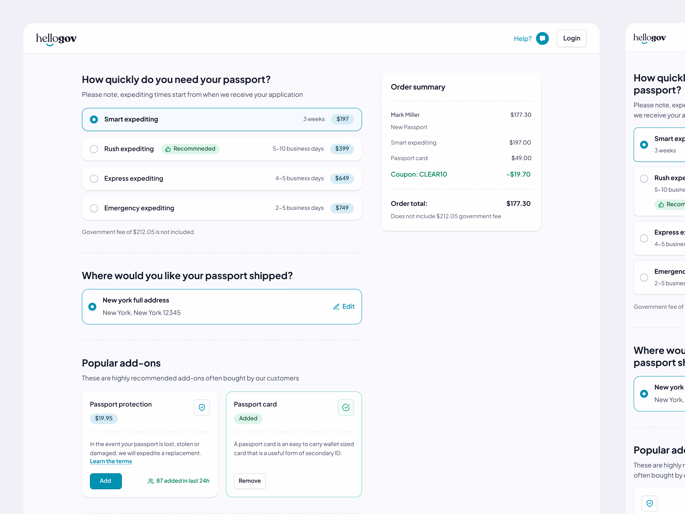The height and width of the screenshot is (514, 685).
Task: Select Rush expediting radio in right window
Action: (x=644, y=179)
